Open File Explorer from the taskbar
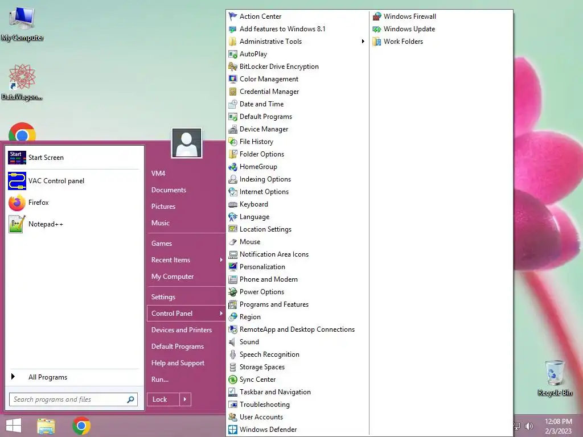This screenshot has height=437, width=583. [46, 426]
